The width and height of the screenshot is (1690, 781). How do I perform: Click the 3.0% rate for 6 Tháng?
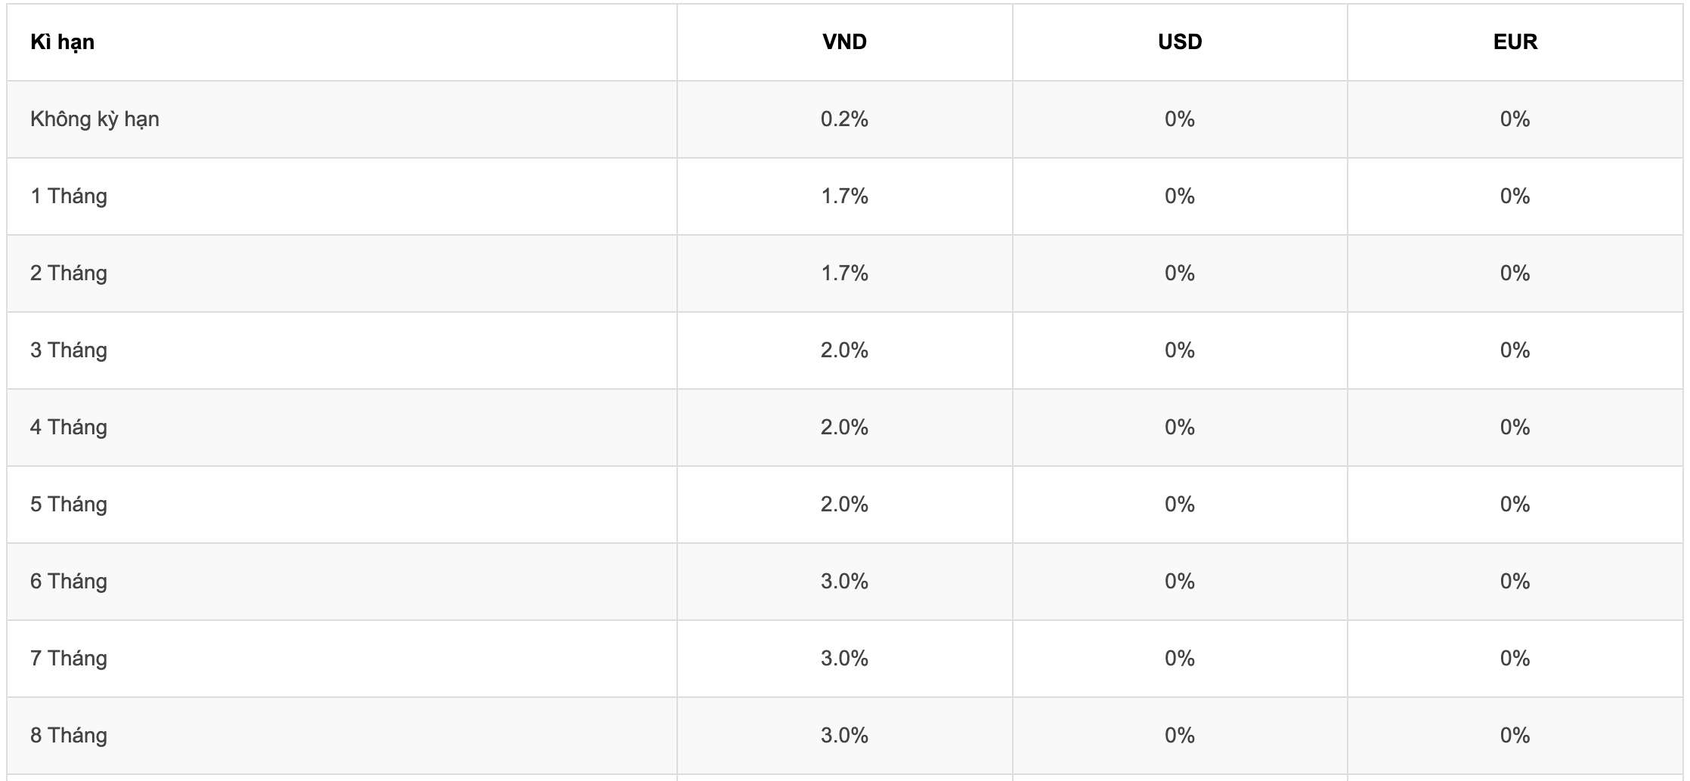point(844,582)
